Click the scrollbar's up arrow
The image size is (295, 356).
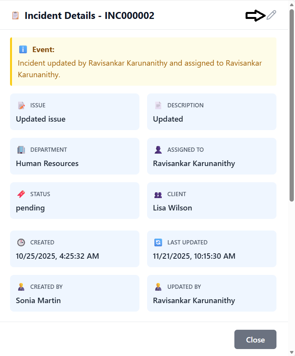click(x=292, y=4)
